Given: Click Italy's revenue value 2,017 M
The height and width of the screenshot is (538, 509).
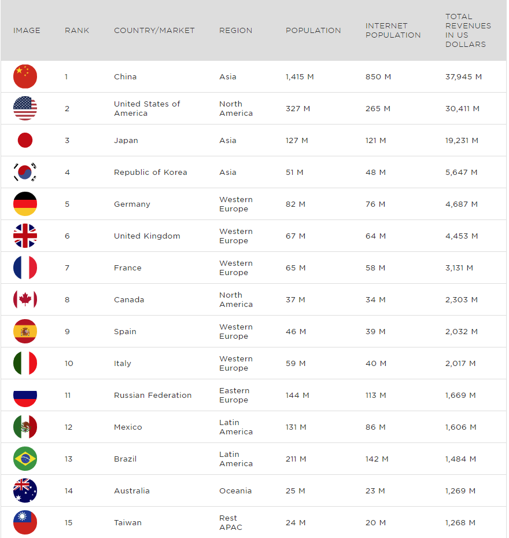Looking at the screenshot, I should click(460, 363).
